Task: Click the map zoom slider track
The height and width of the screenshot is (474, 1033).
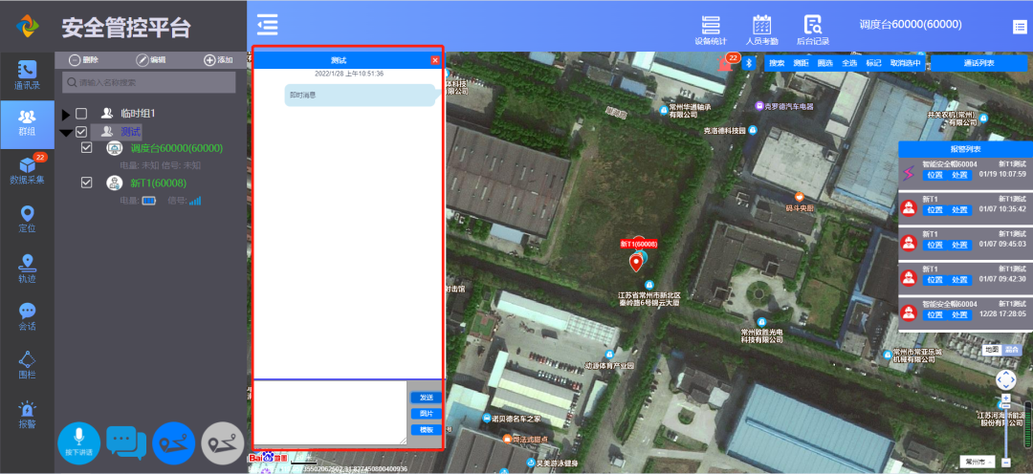Action: pos(1006,430)
